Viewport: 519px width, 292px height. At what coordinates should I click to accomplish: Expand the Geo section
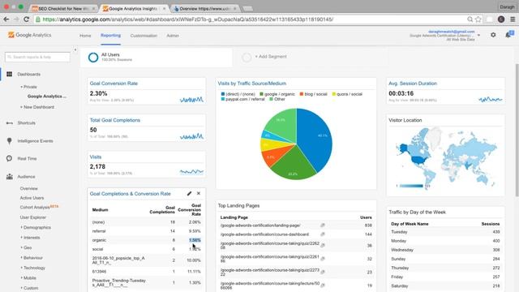26,247
